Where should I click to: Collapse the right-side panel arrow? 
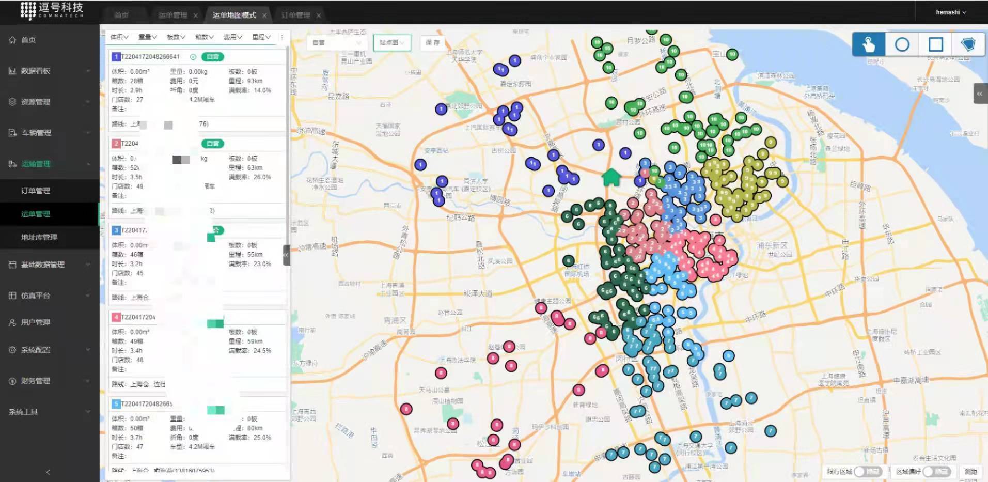980,94
